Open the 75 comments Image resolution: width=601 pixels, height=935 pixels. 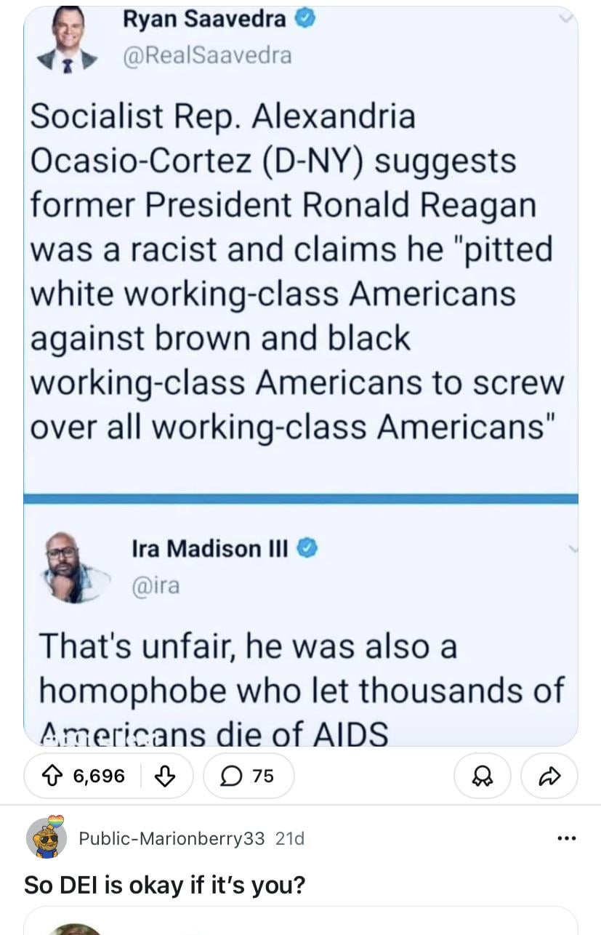tap(249, 777)
